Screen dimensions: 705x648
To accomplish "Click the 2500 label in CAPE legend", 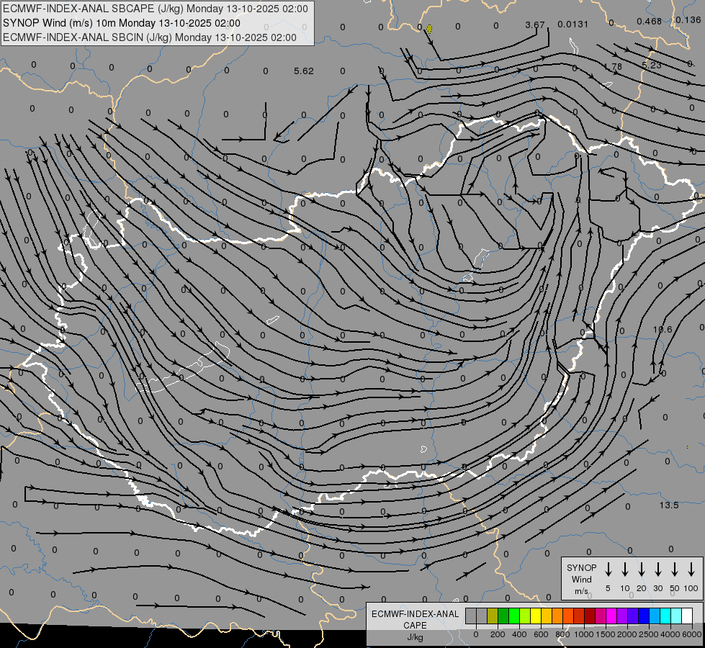I will point(649,634).
